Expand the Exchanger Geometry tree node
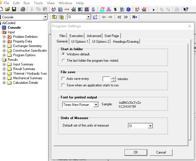 (x=4, y=46)
